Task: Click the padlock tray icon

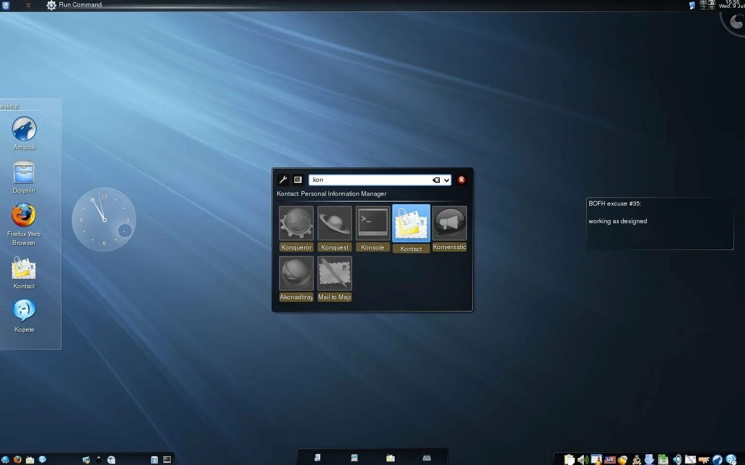Action: [623, 460]
